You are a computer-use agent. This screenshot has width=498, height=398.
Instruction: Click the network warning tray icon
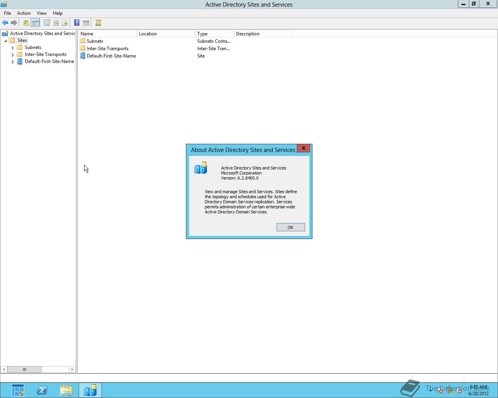coord(449,390)
